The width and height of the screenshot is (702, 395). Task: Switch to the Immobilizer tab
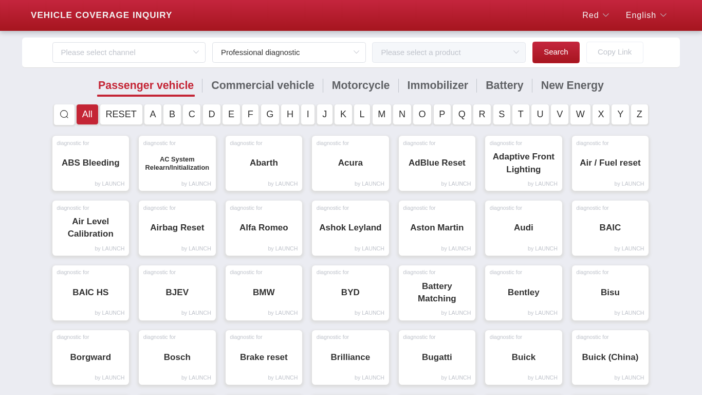tap(438, 85)
